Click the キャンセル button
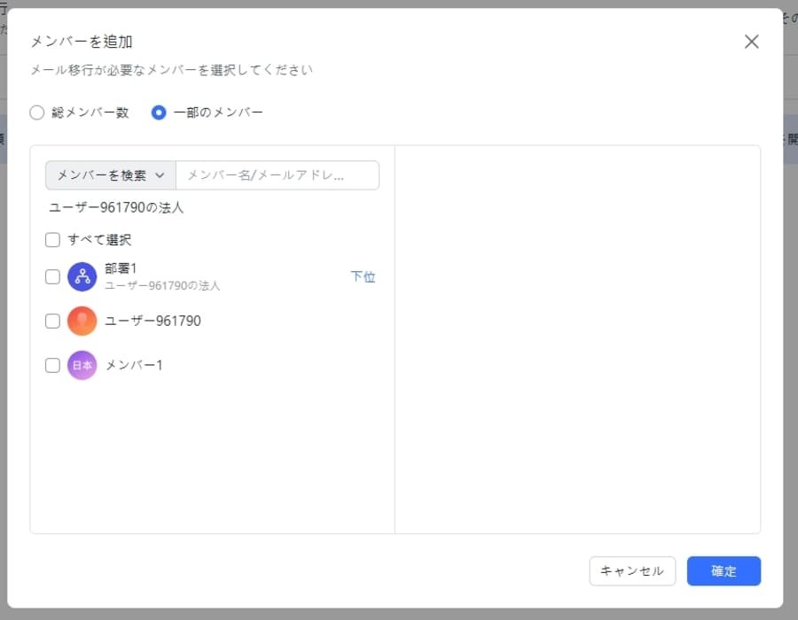The image size is (798, 620). (x=632, y=571)
